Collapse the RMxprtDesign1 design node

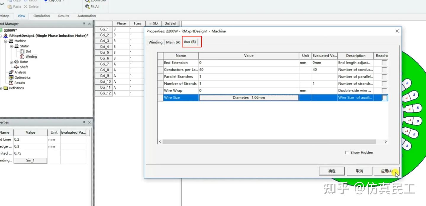[1, 36]
